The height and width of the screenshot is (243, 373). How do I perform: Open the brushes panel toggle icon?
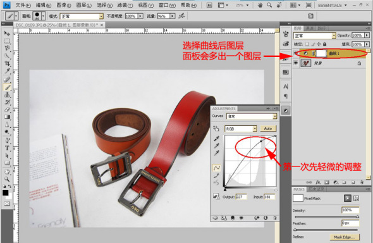(x=310, y=16)
